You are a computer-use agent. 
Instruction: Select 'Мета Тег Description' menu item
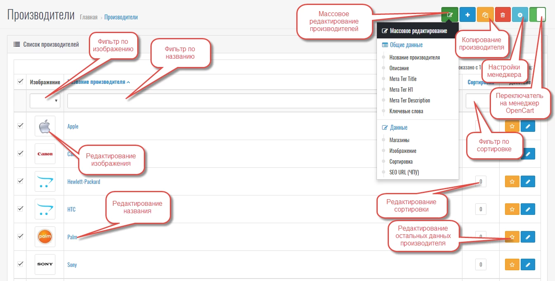(x=410, y=100)
